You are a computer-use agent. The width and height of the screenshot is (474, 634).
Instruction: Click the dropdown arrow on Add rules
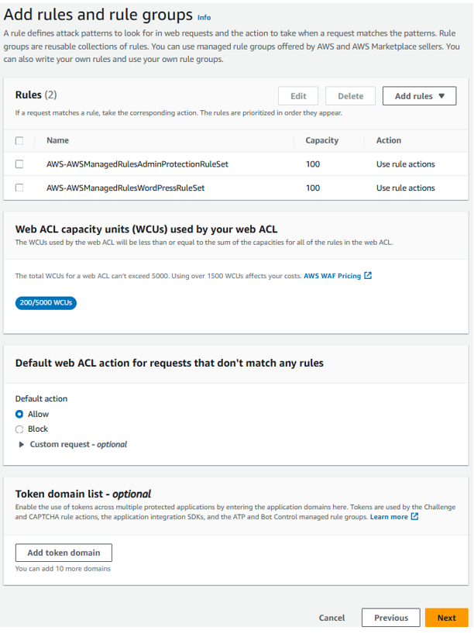[441, 96]
